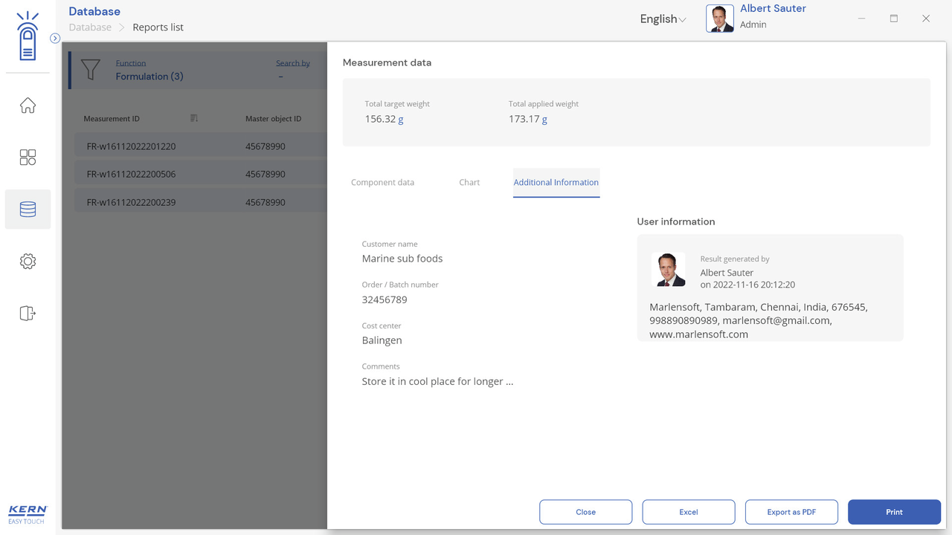Click the Export as PDF button
This screenshot has width=952, height=535.
coord(791,512)
